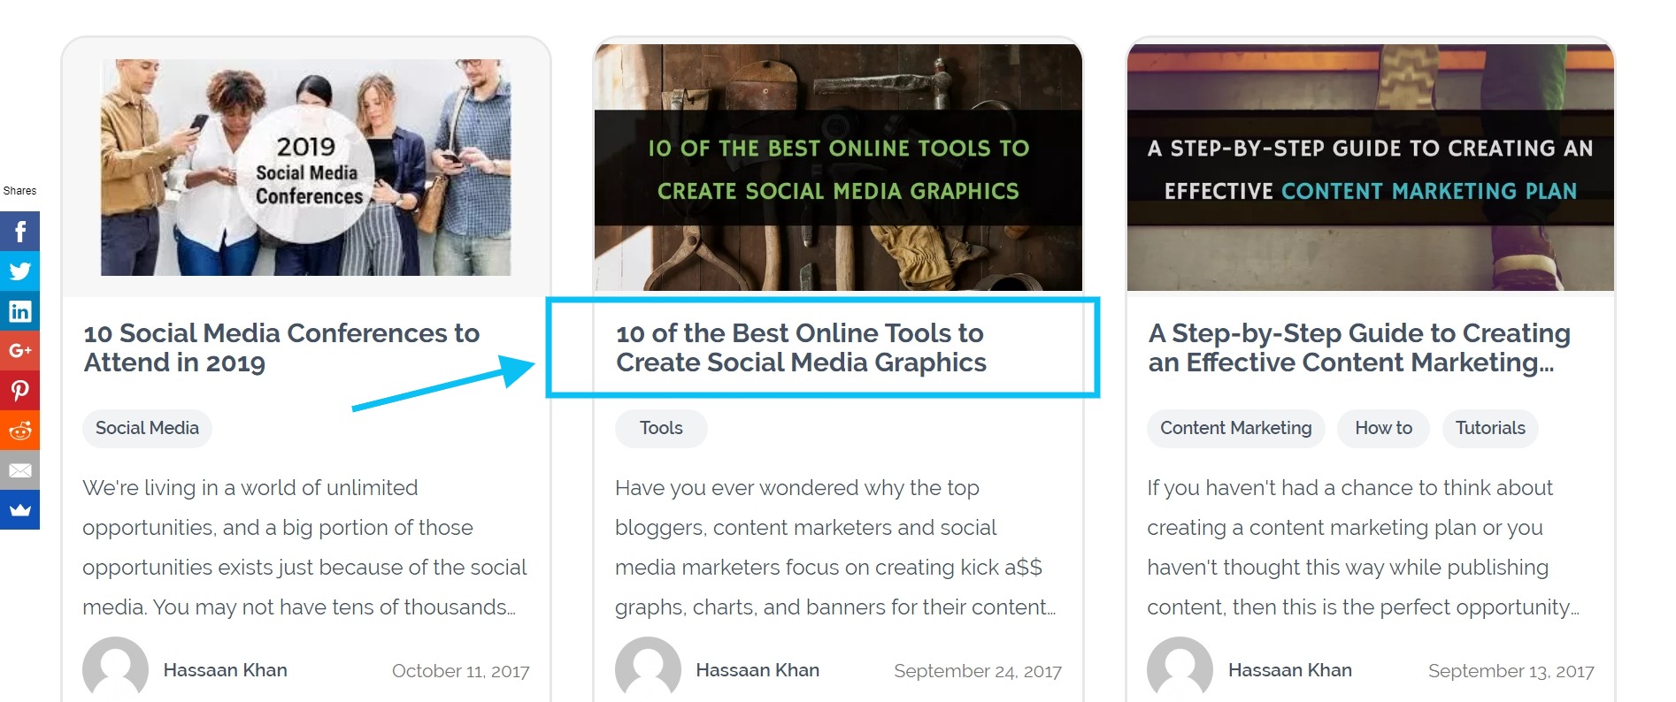This screenshot has height=702, width=1676.
Task: Click the crown icon in share bar
Action: click(x=19, y=510)
